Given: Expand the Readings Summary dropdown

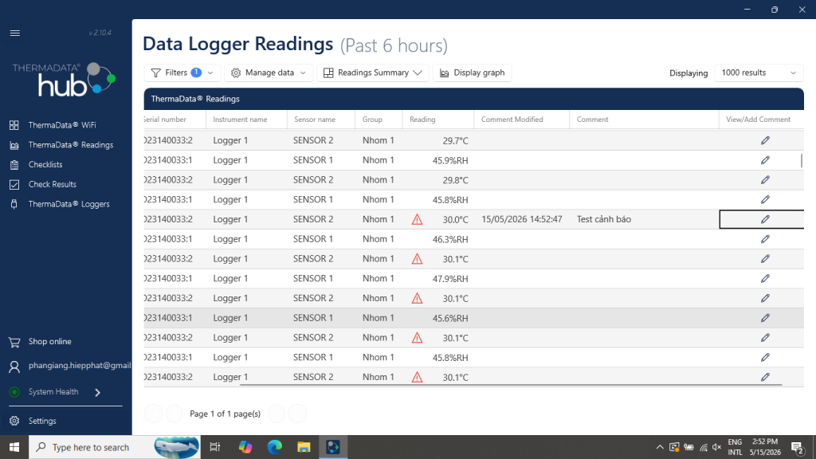Looking at the screenshot, I should click(x=373, y=73).
